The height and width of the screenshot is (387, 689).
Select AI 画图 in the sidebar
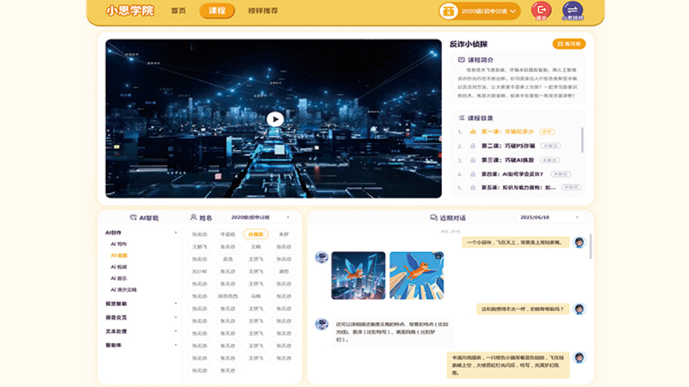119,255
